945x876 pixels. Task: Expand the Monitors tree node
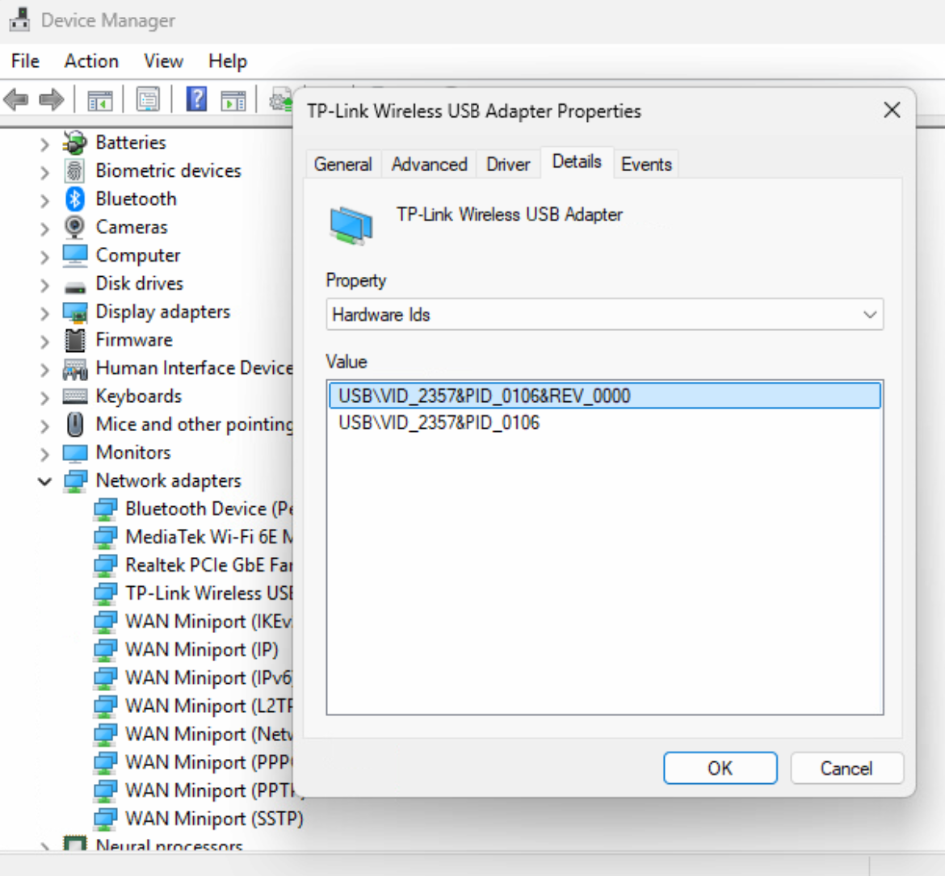click(x=44, y=455)
